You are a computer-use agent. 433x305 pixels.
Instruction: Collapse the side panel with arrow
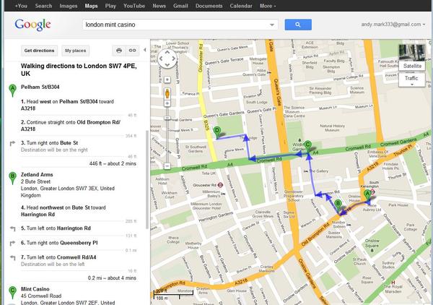pos(145,50)
